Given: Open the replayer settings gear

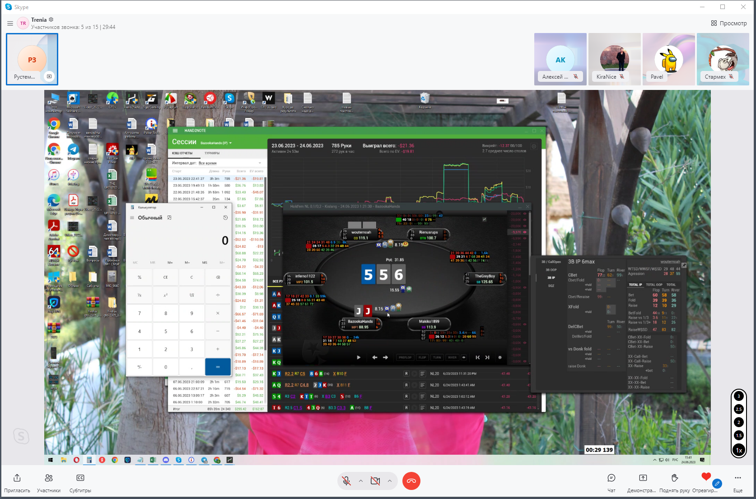Looking at the screenshot, I should point(500,358).
